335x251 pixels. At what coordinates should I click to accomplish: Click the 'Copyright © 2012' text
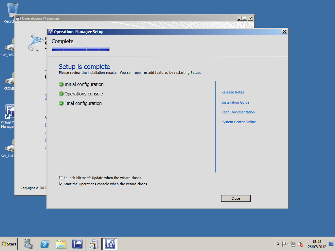[33, 188]
